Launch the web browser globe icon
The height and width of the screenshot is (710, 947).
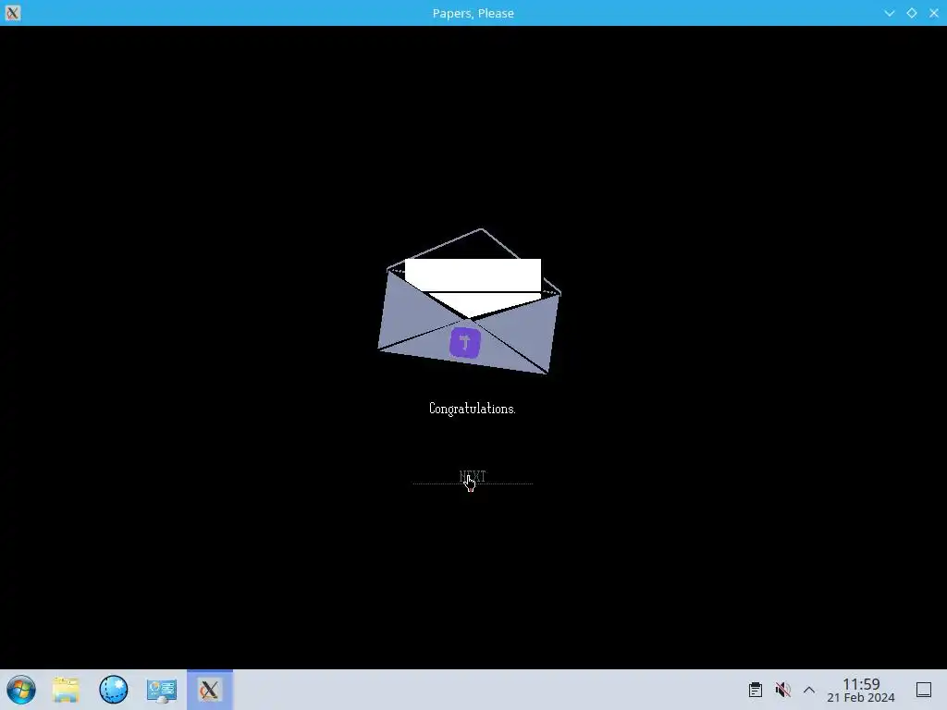point(114,690)
